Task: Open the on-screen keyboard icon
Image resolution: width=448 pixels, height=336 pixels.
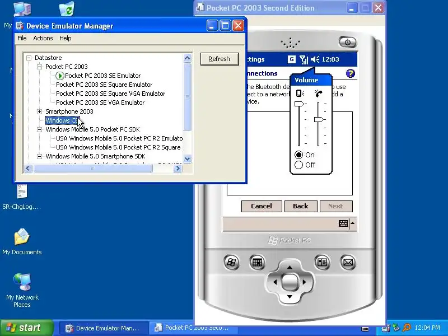Action: (343, 223)
